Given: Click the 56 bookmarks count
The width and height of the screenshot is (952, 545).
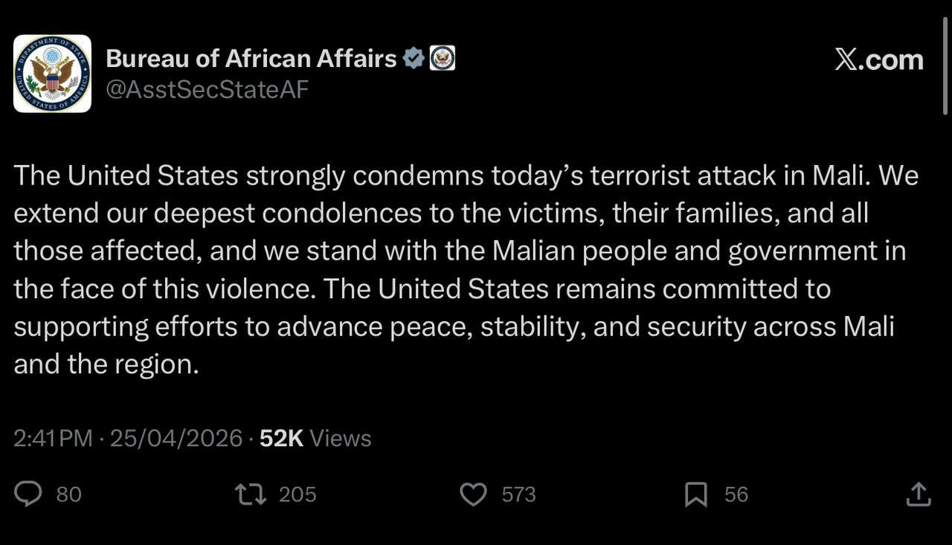Looking at the screenshot, I should tap(736, 494).
